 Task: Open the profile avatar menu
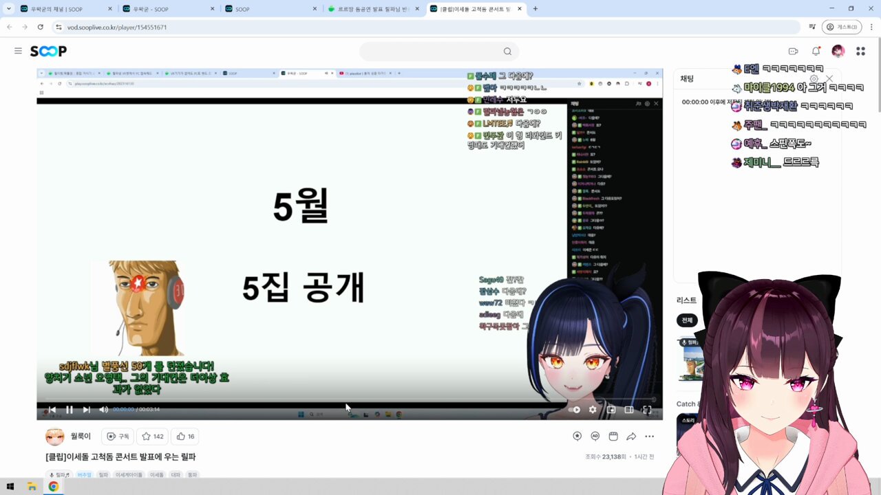pos(838,51)
